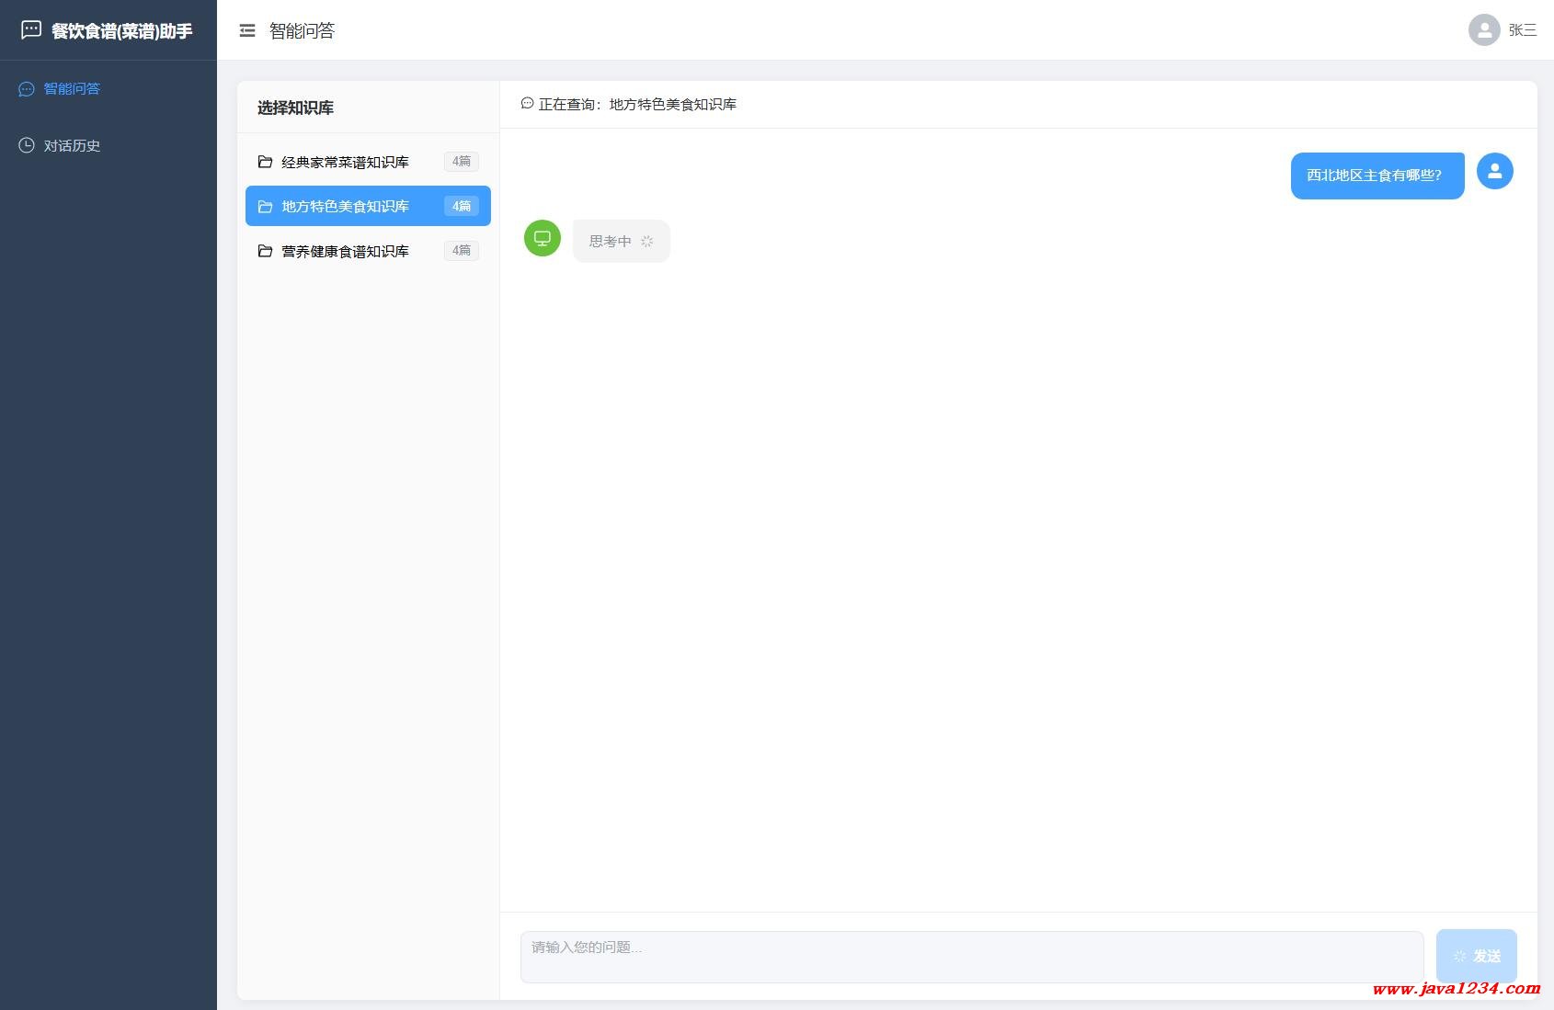Select the 经典家常菜谱知识库 knowledge base

point(345,163)
